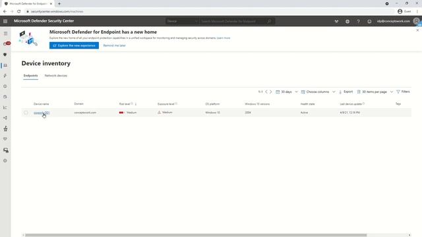The width and height of the screenshot is (422, 237).
Task: Open the globe icon in the header bar
Action: point(347,21)
